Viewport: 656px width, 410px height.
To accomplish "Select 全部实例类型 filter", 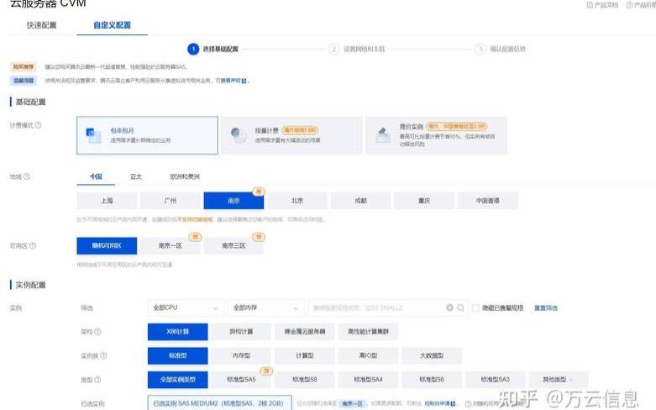I will tap(178, 380).
